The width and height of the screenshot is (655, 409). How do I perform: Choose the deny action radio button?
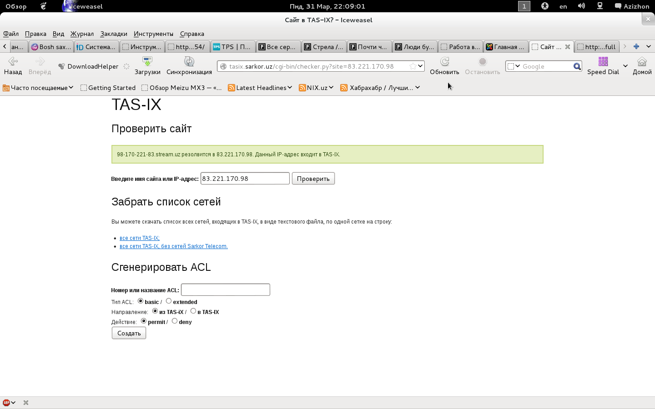click(175, 321)
